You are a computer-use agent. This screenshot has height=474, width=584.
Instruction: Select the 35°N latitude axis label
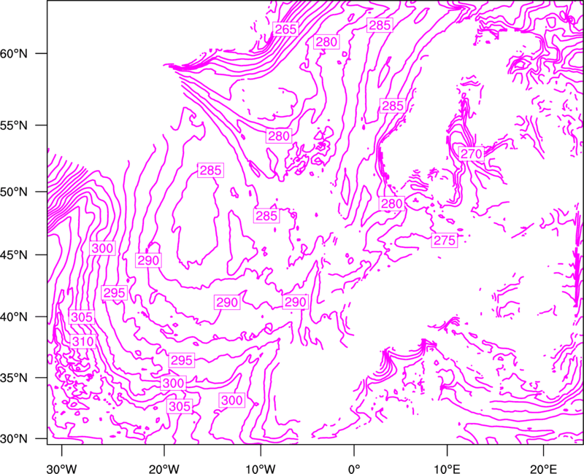(14, 378)
